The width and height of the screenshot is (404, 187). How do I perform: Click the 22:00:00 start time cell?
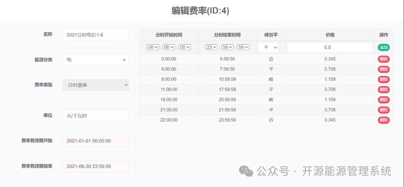[x=169, y=120]
